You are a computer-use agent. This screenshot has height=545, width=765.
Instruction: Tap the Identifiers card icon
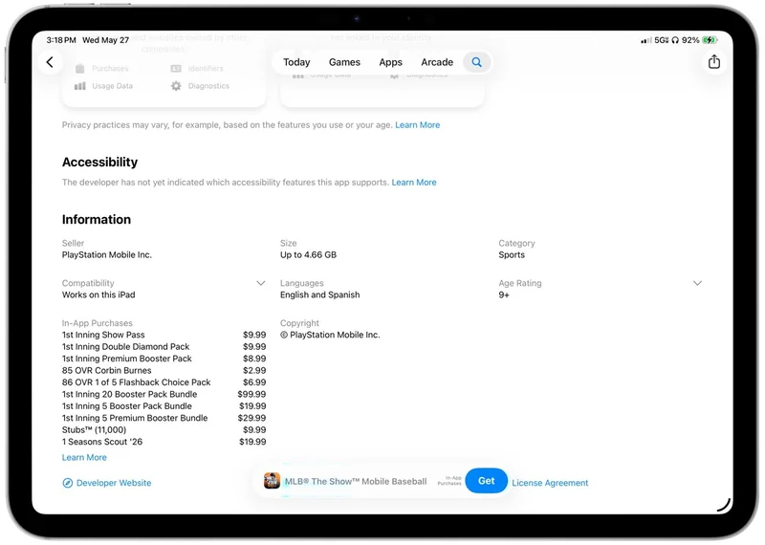click(176, 68)
